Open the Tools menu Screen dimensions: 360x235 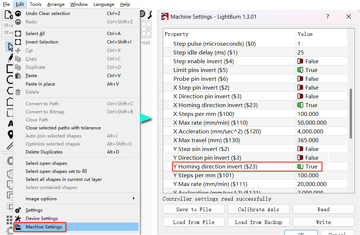[x=35, y=4]
